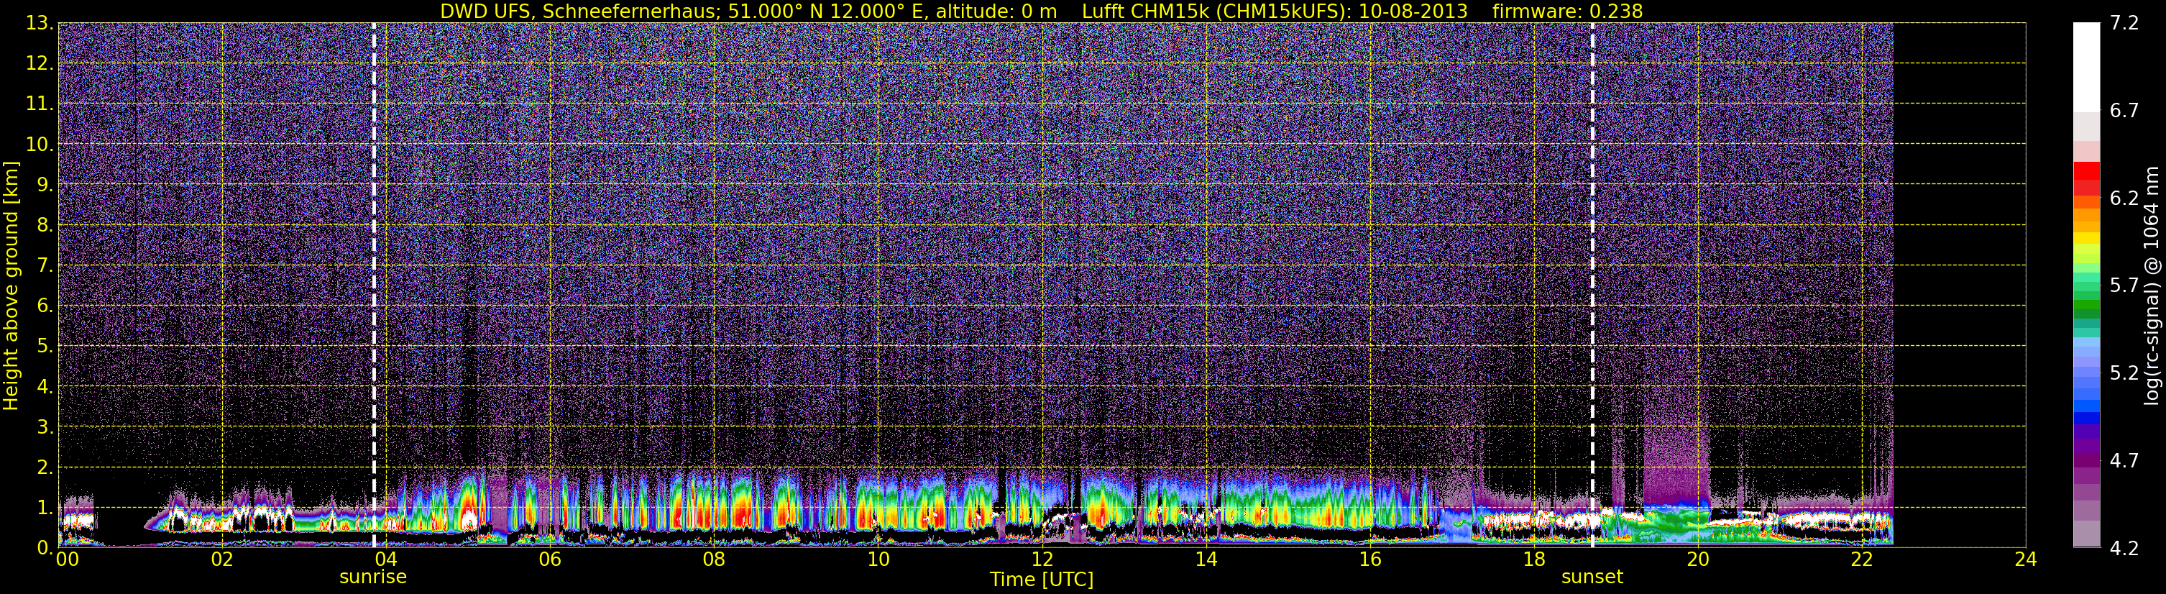Click the '8.' height axis tick label
2166x594 pixels.
pos(45,224)
